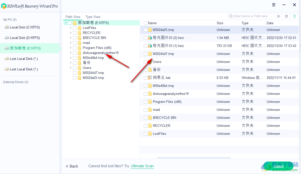Select all via 新加载卷 root checkbox
The width and height of the screenshot is (301, 174).
70,22
